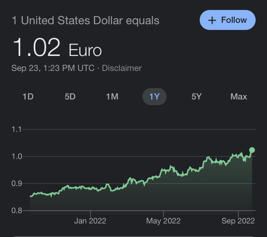Show the Max time range chart
This screenshot has height=237, width=267.
click(x=239, y=97)
